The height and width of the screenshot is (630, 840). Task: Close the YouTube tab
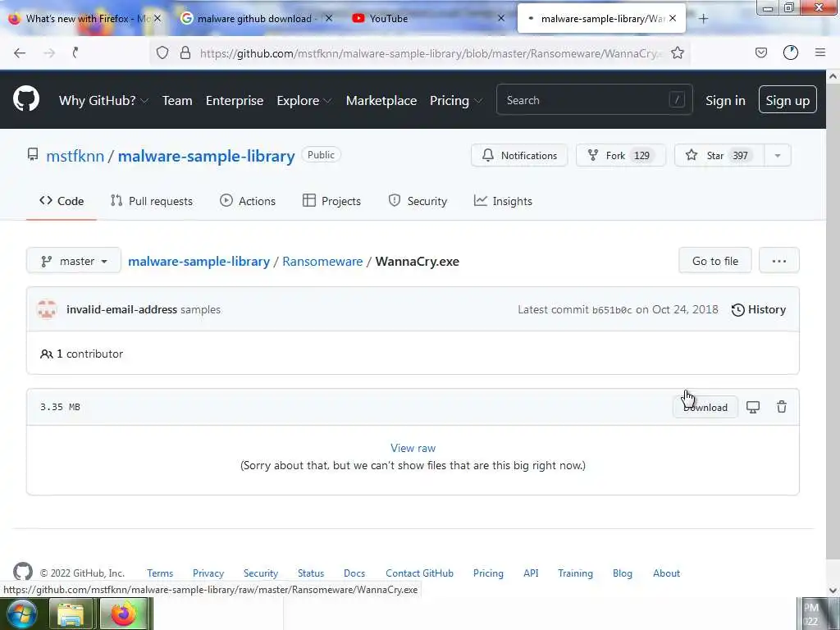[501, 18]
